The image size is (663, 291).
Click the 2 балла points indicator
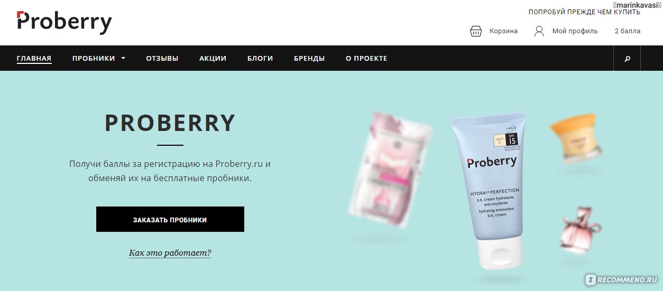pyautogui.click(x=627, y=31)
